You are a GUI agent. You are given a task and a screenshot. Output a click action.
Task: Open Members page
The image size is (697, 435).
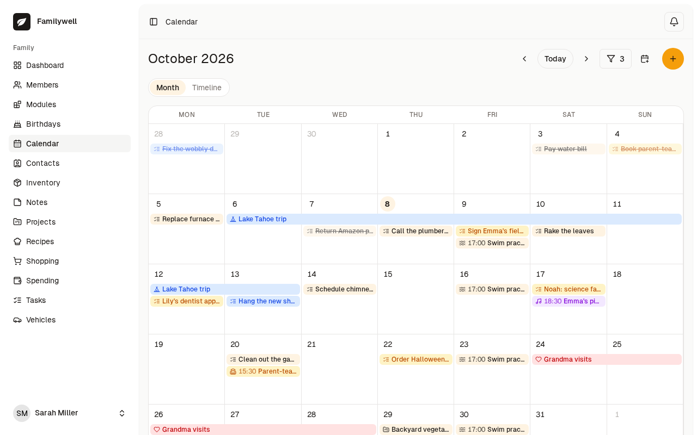(70, 85)
